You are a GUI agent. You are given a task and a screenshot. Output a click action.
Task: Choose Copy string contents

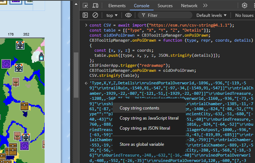(139, 108)
